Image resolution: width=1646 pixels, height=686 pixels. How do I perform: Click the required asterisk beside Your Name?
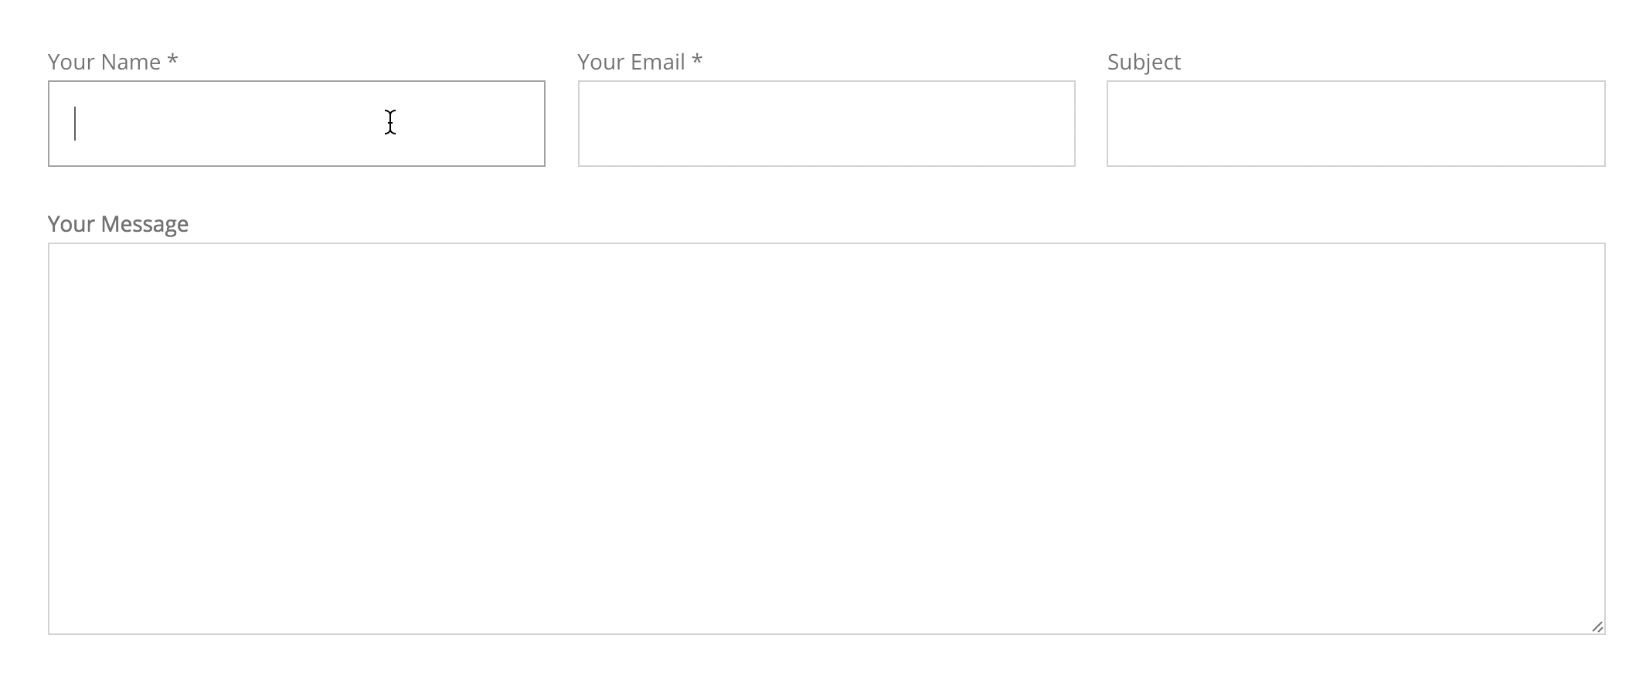pos(172,60)
